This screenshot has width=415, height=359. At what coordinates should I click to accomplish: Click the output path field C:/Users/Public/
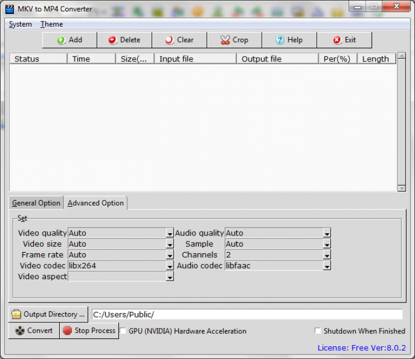[247, 315]
